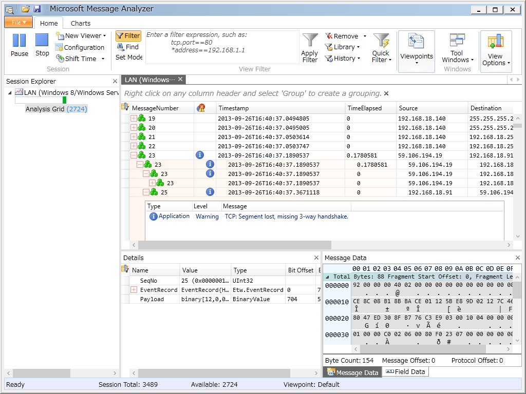
Task: Click the save disk icon in title bar
Action: point(37,9)
